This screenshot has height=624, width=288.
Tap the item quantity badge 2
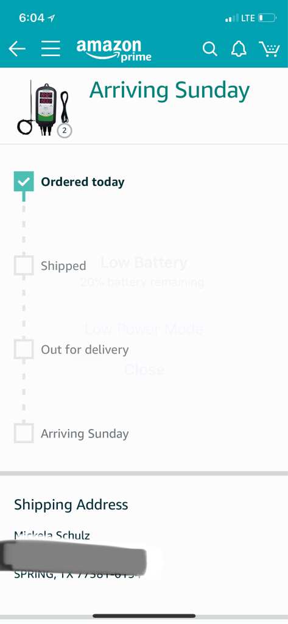(x=65, y=130)
